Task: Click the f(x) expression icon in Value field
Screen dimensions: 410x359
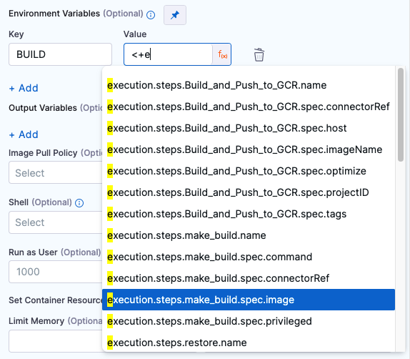Action: 222,54
